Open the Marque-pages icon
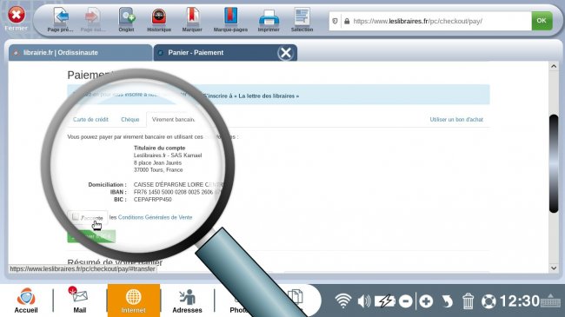 [230, 17]
